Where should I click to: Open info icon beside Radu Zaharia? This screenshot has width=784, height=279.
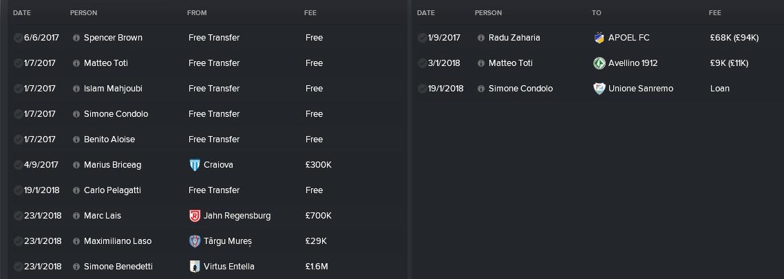click(x=481, y=37)
